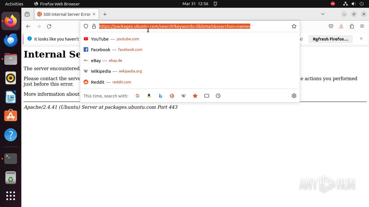Search in History this time

click(x=218, y=96)
